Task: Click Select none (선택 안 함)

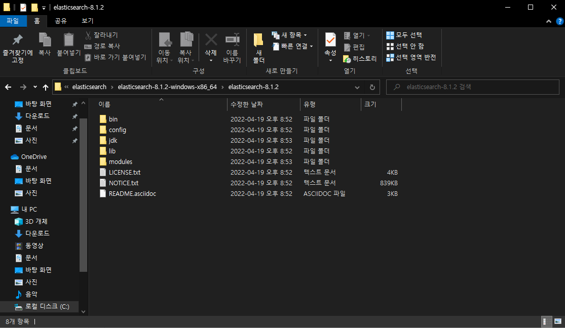Action: pos(405,46)
